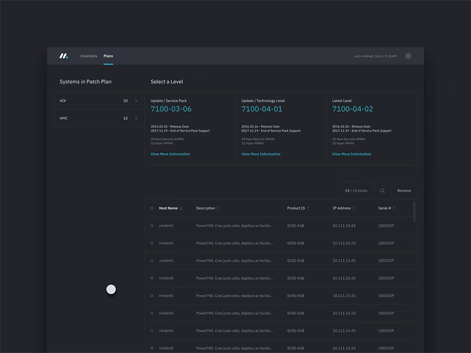Sort by Description column arrows
Screen dimensions: 471x353
[x=218, y=208]
